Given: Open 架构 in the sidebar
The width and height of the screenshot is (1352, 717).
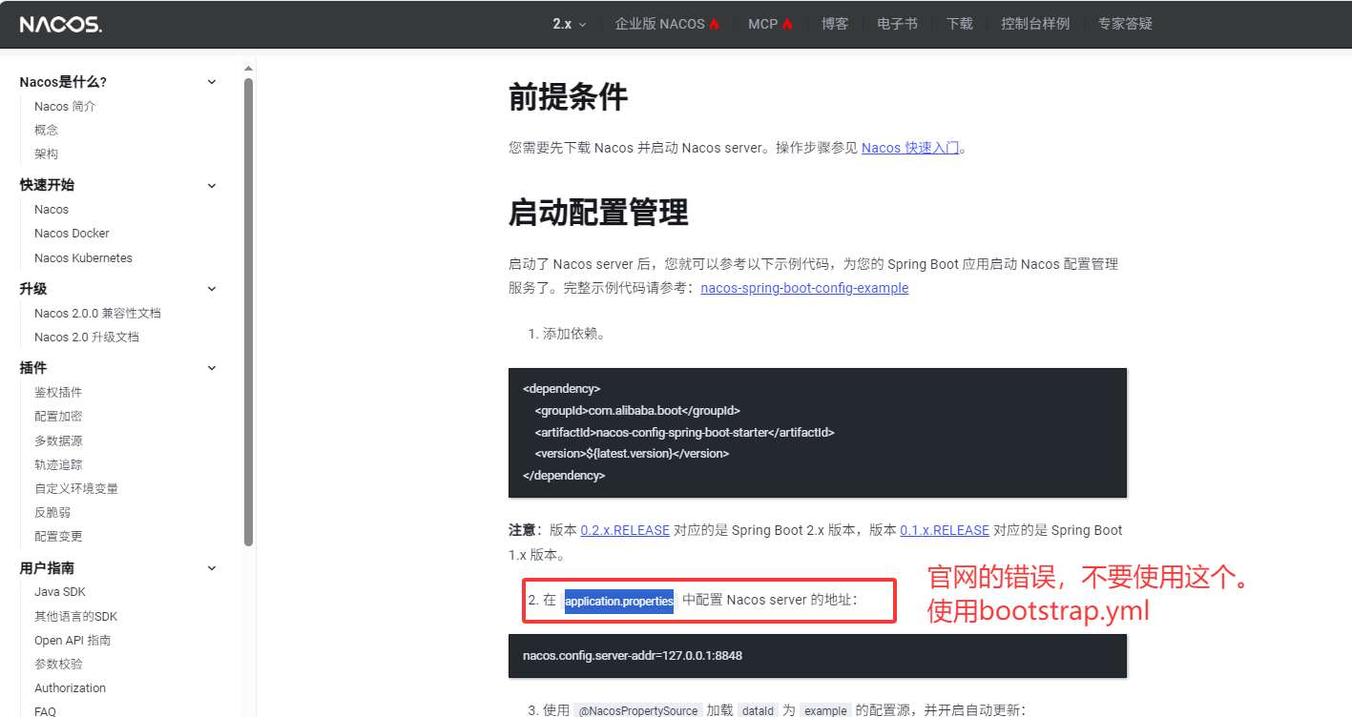Looking at the screenshot, I should (x=47, y=154).
